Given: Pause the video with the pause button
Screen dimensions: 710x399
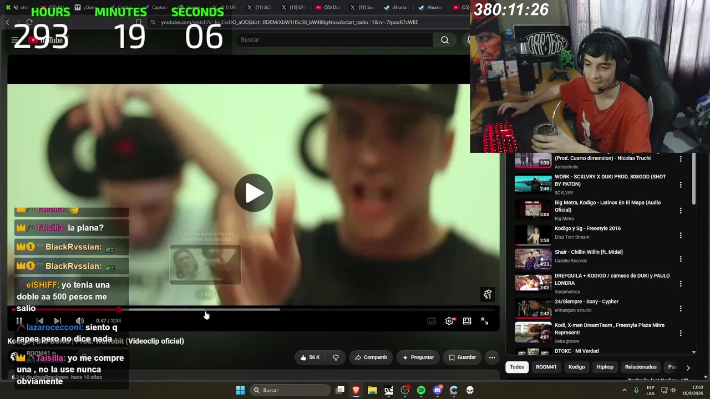Looking at the screenshot, I should point(19,321).
